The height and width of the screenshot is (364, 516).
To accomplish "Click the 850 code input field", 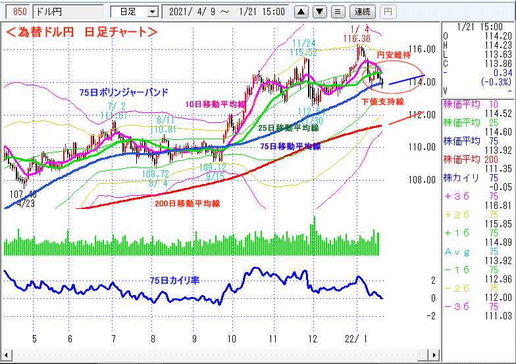I will [20, 12].
